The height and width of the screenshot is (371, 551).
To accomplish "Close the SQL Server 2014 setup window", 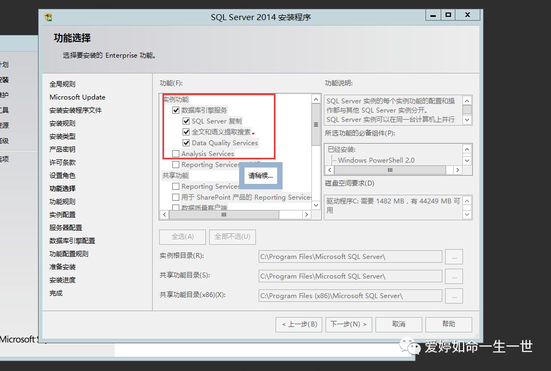I will pyautogui.click(x=468, y=15).
